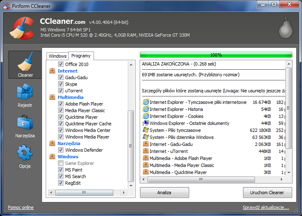Uncheck Quicktime Player Cache checkbox
Image resolution: width=302 pixels, height=216 pixels.
click(x=61, y=124)
